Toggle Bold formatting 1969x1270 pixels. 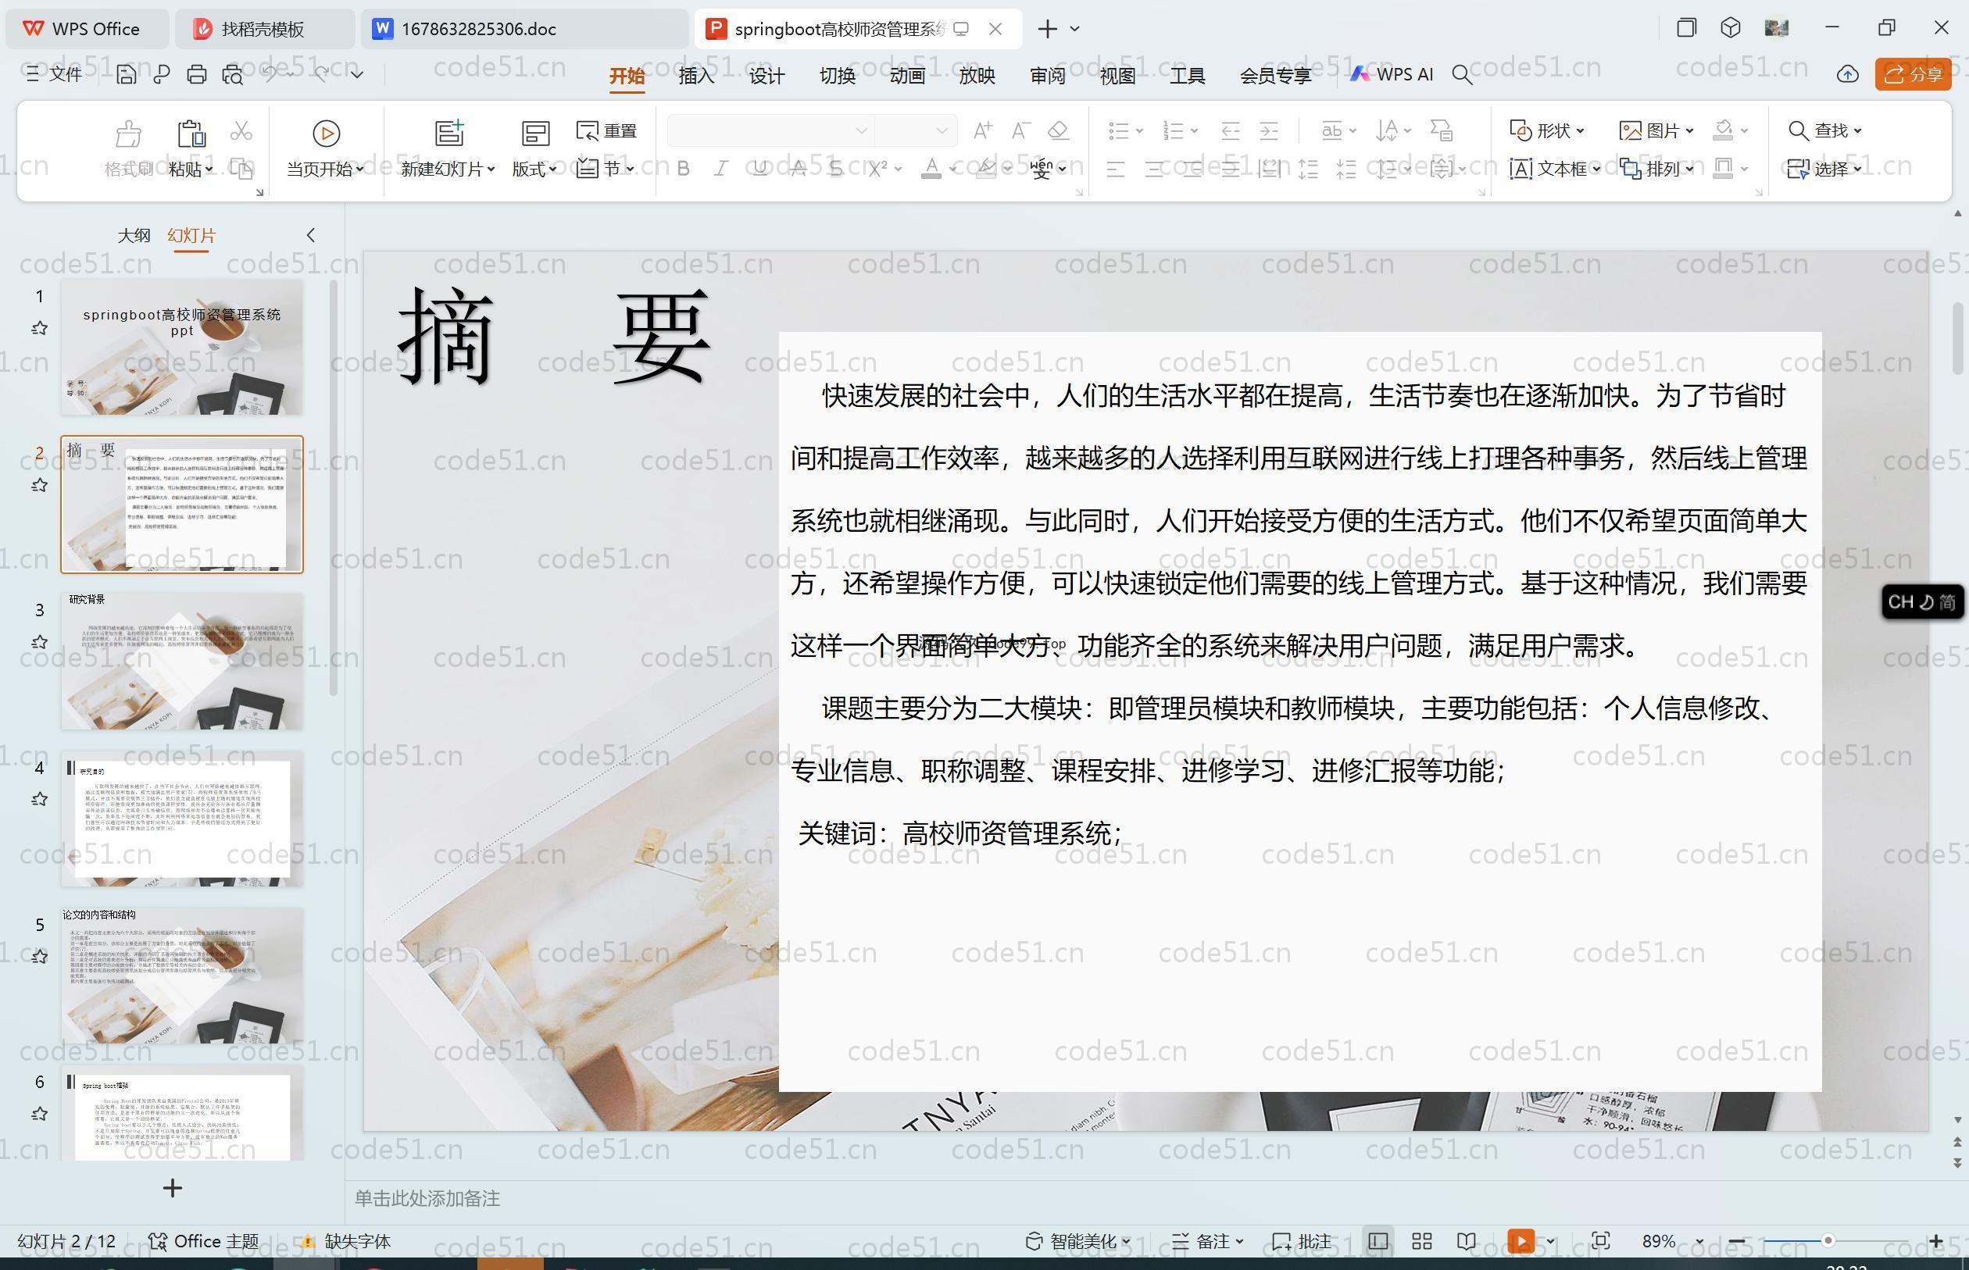[x=683, y=169]
